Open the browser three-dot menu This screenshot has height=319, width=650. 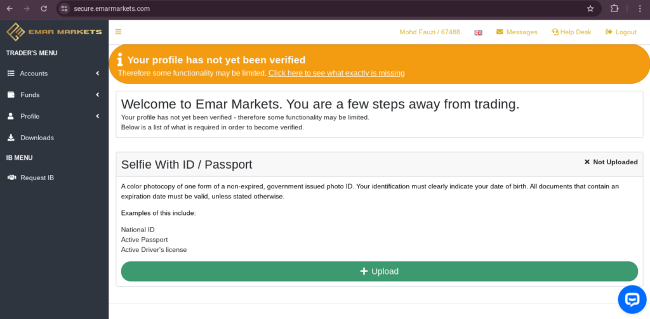click(640, 8)
